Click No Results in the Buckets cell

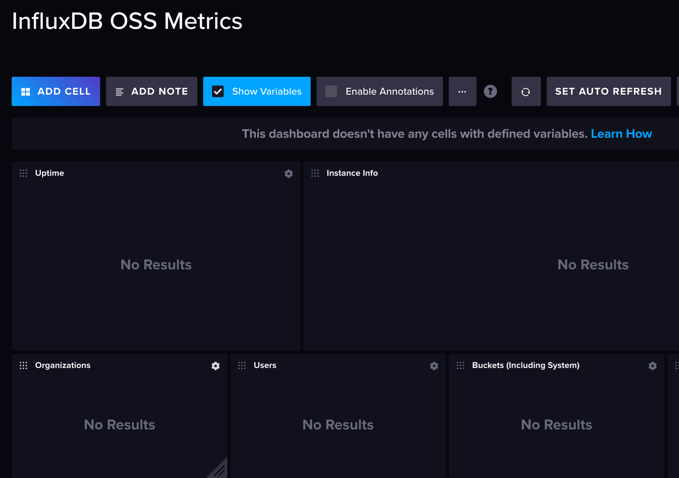pos(557,425)
